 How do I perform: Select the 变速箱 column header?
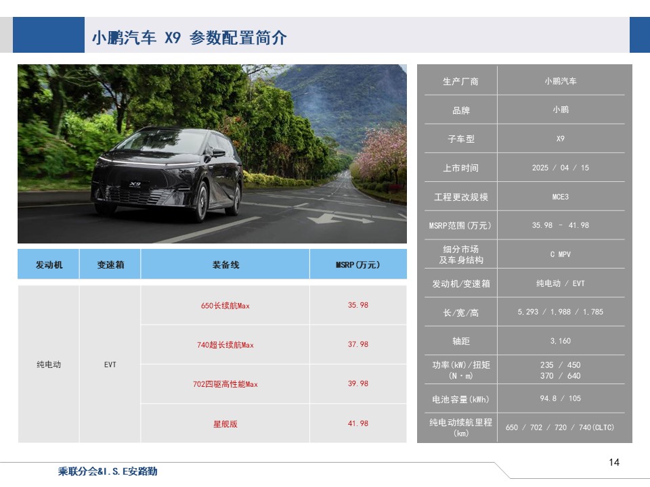(110, 264)
